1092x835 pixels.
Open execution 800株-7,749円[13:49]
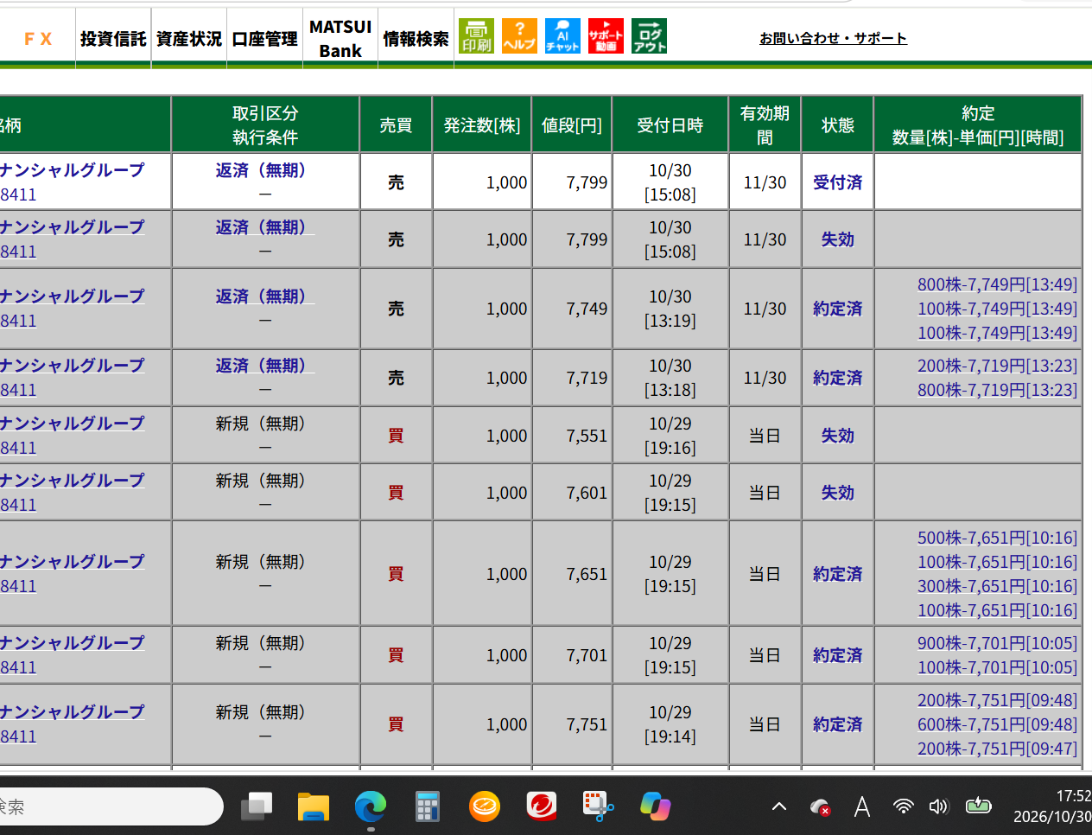click(x=997, y=284)
